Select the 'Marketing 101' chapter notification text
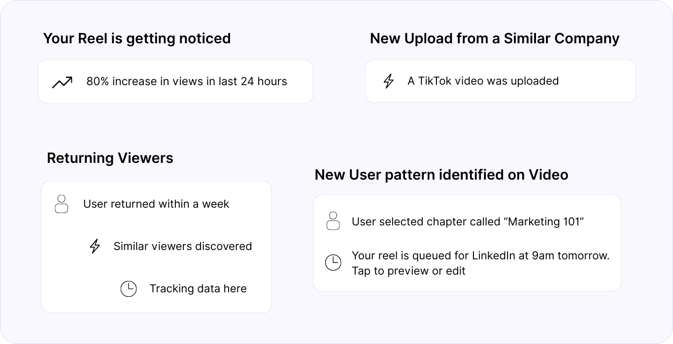 pyautogui.click(x=468, y=222)
